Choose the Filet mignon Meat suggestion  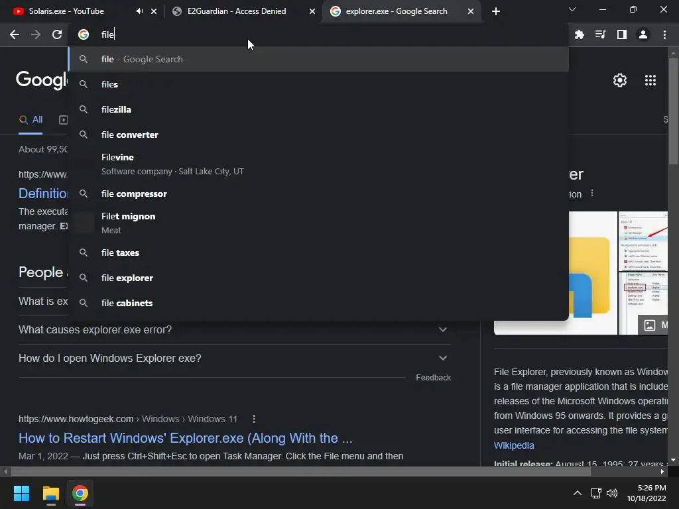click(x=319, y=223)
